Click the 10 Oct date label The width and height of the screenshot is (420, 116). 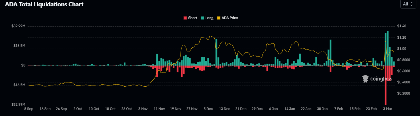click(x=94, y=108)
